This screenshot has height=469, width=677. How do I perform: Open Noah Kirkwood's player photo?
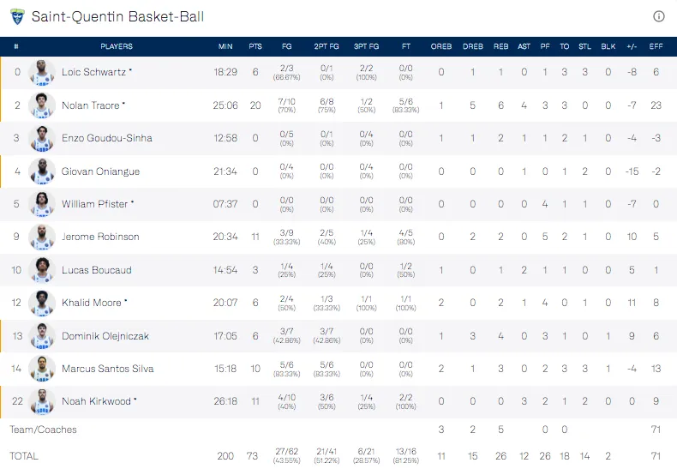[x=41, y=401]
